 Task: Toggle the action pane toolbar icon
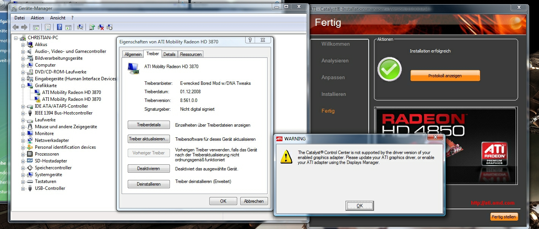click(68, 27)
